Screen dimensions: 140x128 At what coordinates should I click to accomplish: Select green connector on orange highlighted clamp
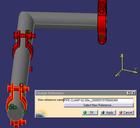tap(21, 85)
